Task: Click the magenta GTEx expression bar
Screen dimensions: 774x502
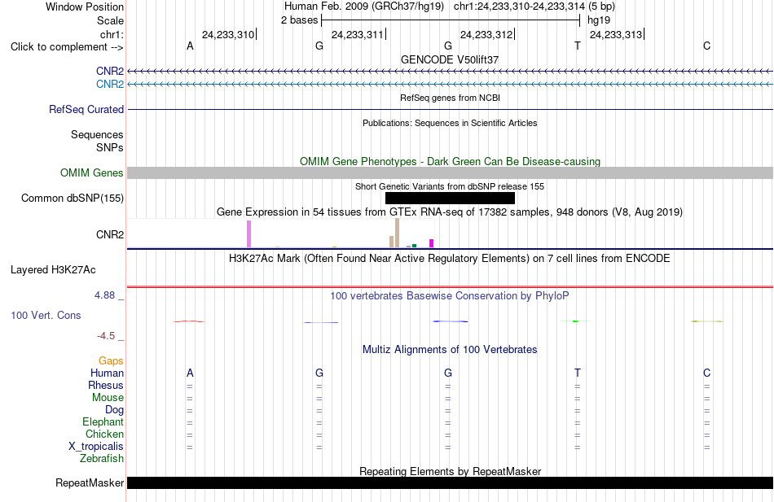Action: pyautogui.click(x=432, y=243)
